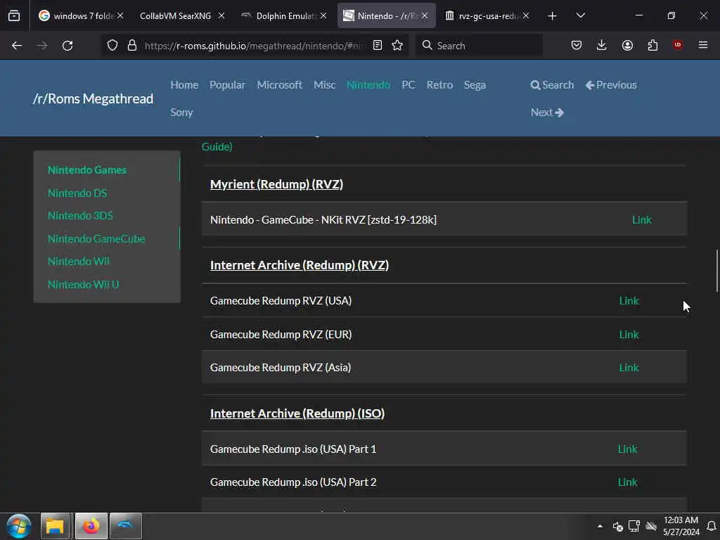This screenshot has height=540, width=720.
Task: Open File Explorer from the taskbar
Action: 55,526
